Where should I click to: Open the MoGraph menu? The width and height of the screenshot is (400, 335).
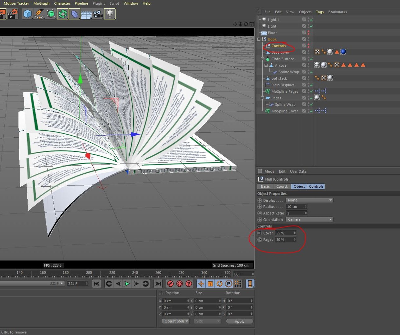pyautogui.click(x=41, y=3)
